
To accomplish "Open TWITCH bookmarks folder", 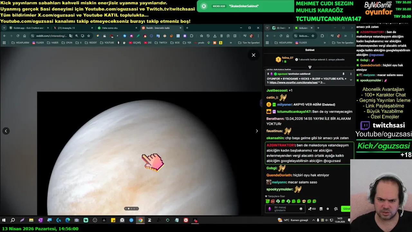I will click(x=161, y=43).
